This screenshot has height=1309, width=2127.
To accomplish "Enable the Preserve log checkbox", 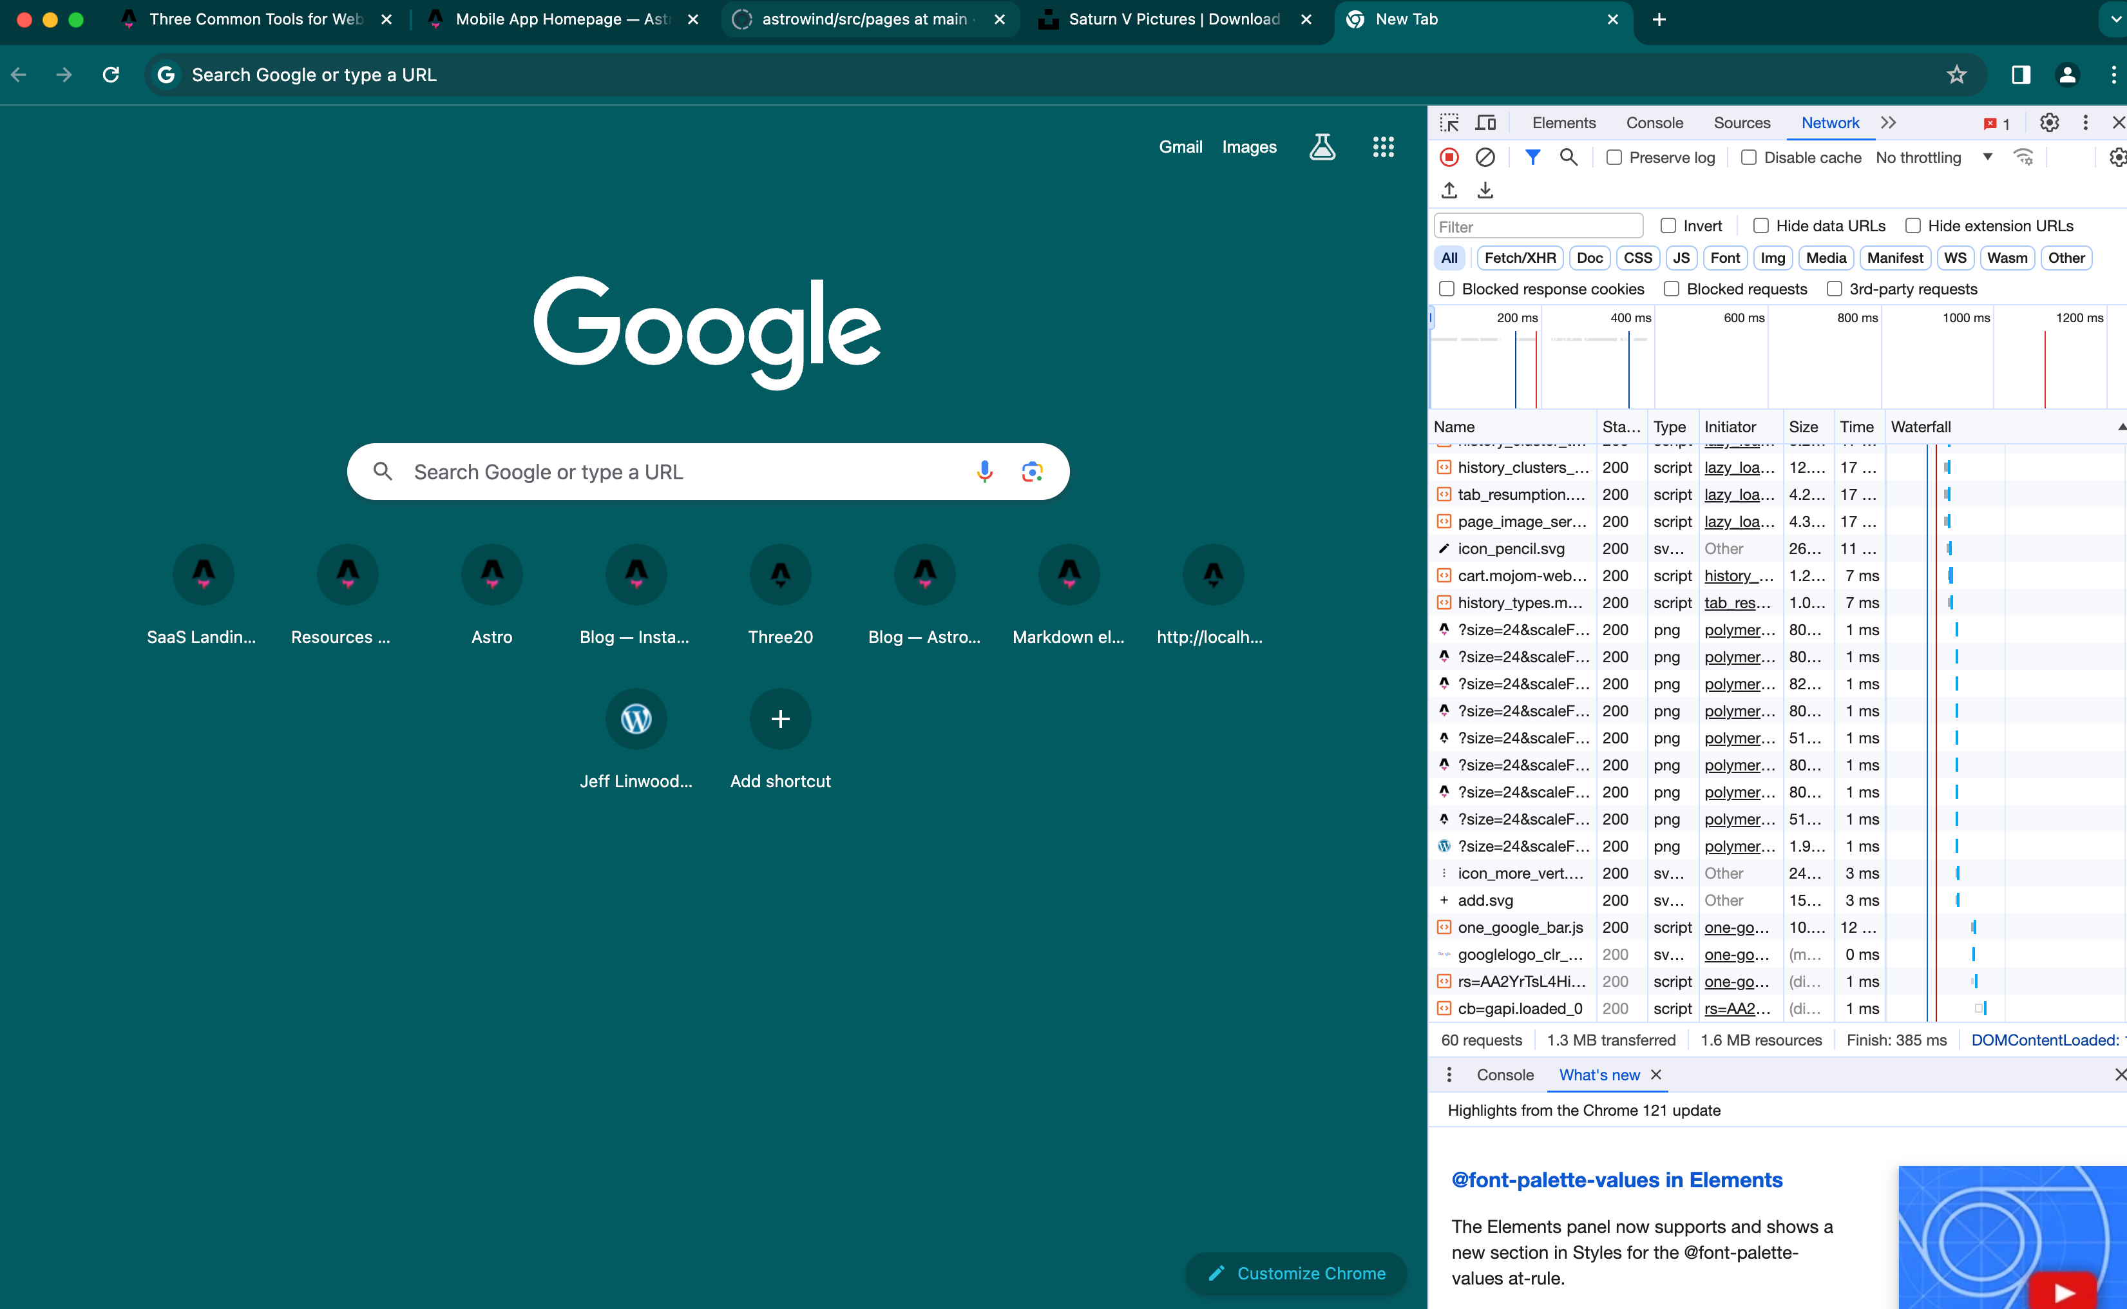I will coord(1614,157).
